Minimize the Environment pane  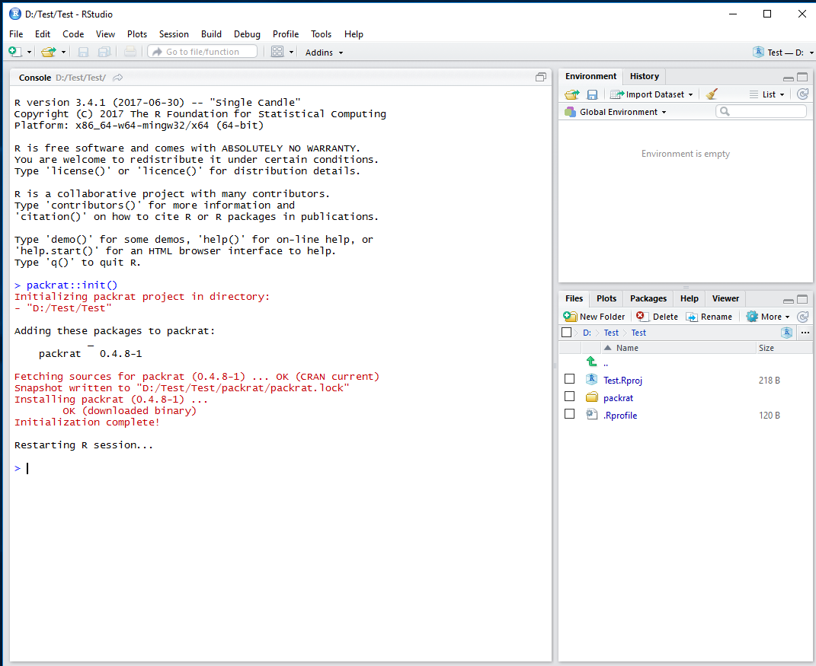pos(789,78)
